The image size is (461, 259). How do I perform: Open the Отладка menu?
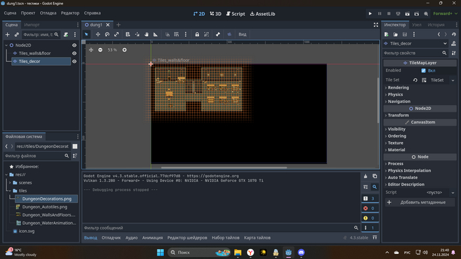pos(48,13)
